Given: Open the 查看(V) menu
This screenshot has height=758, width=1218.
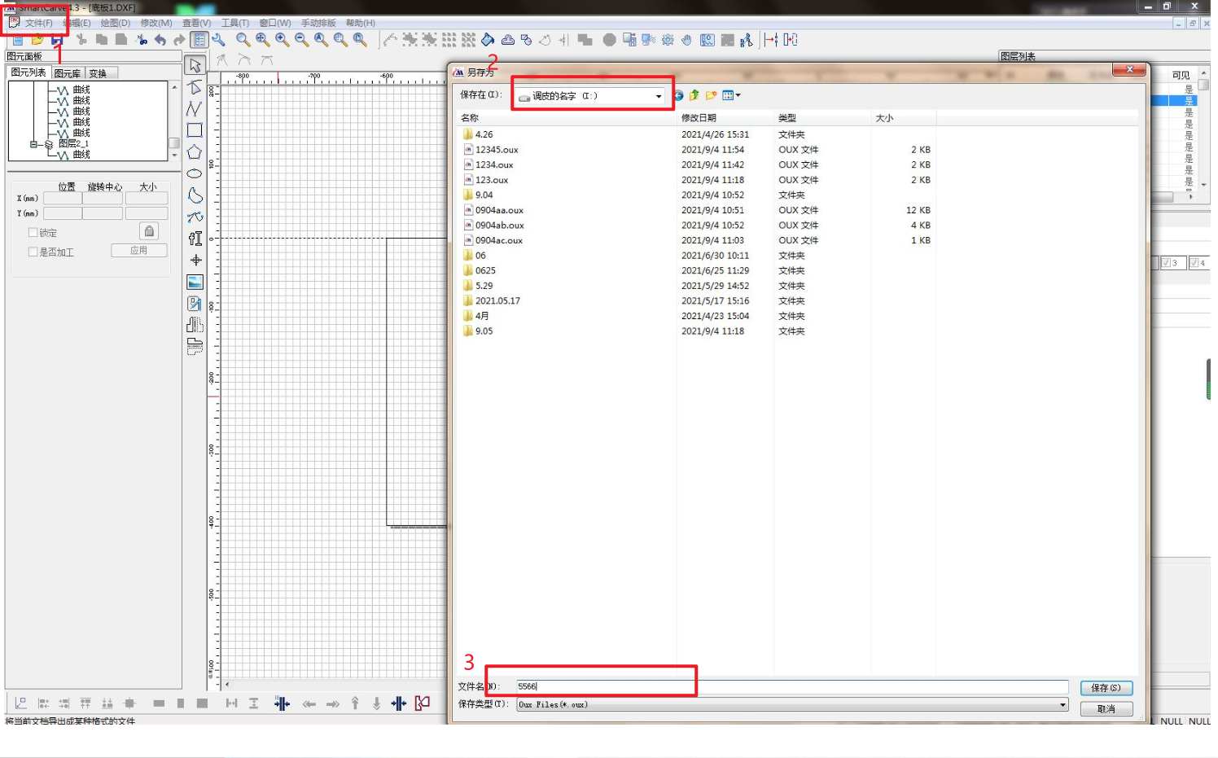Looking at the screenshot, I should coord(196,23).
